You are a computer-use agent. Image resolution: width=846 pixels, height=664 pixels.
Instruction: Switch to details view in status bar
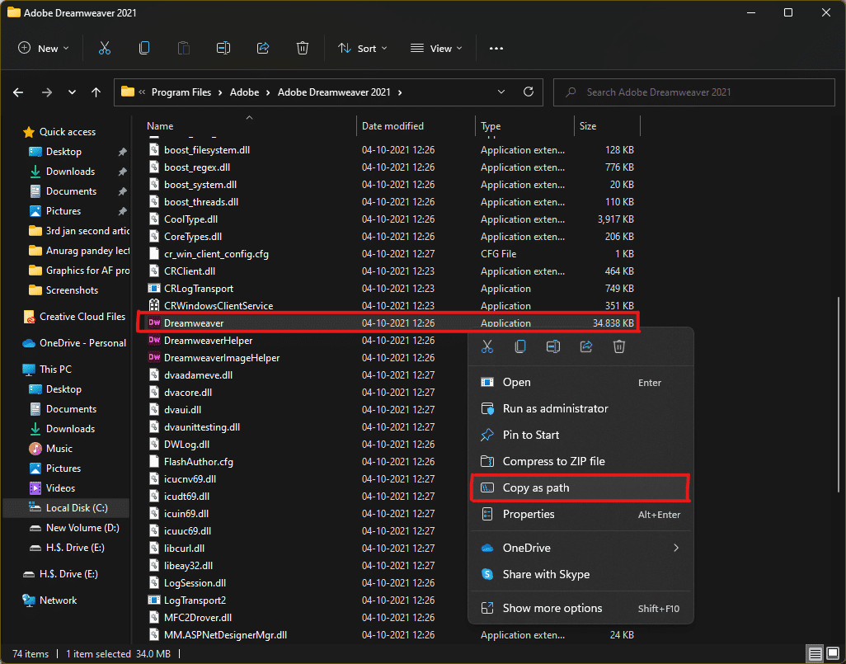(815, 654)
